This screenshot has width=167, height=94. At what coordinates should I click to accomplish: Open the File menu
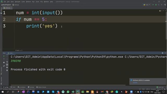point(5,2)
